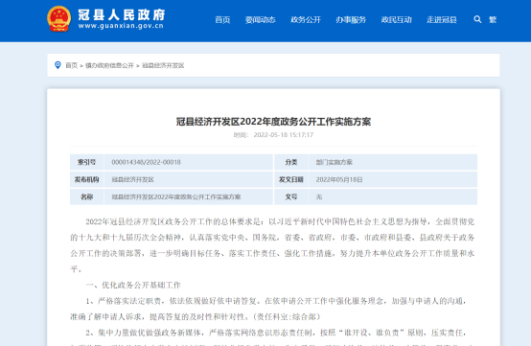Open the search magnifier icon
This screenshot has height=346, width=531.
coord(477,19)
